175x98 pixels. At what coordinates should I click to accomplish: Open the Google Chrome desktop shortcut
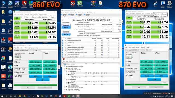(x=3, y=59)
